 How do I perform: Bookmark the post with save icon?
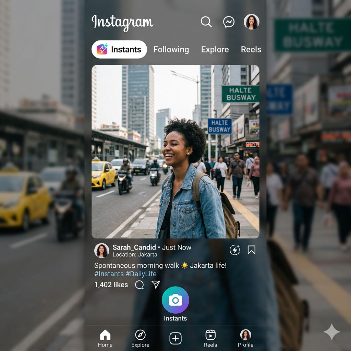tap(251, 250)
